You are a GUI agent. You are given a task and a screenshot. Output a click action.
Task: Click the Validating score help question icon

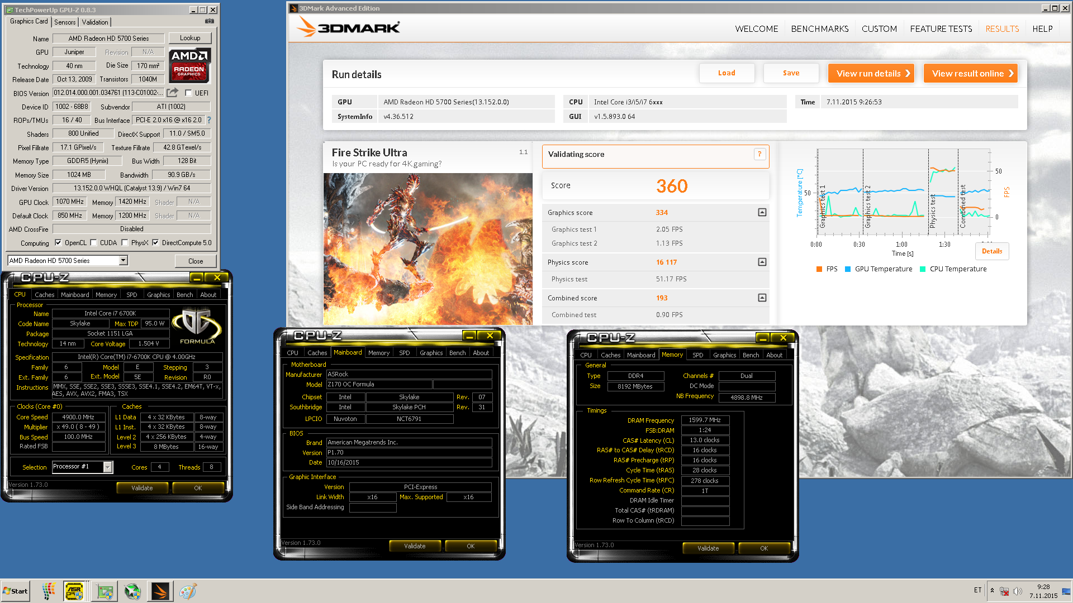click(759, 155)
